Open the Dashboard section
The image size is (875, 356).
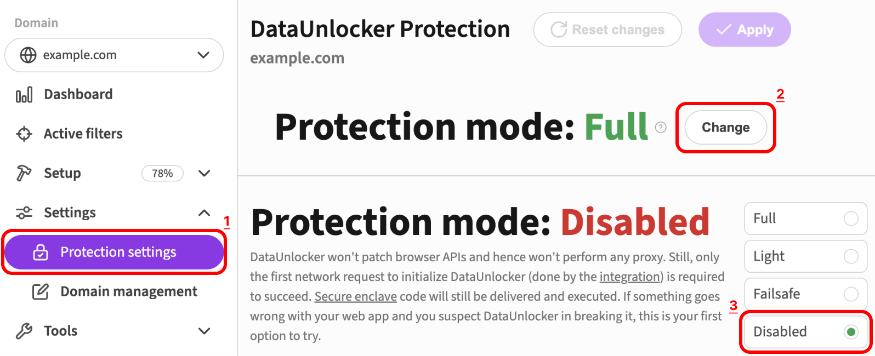coord(78,94)
